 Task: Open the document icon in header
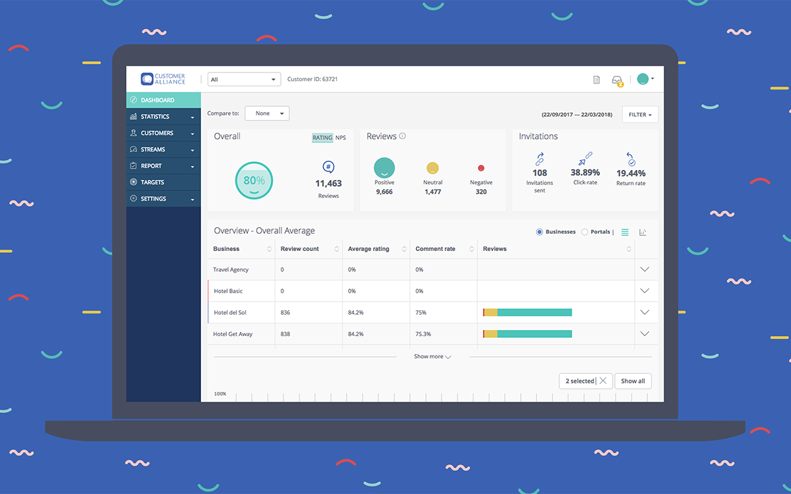tap(597, 80)
